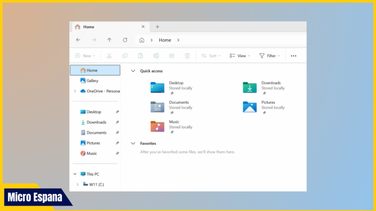This screenshot has height=211, width=376.
Task: Click the home icon in the address bar
Action: (142, 40)
